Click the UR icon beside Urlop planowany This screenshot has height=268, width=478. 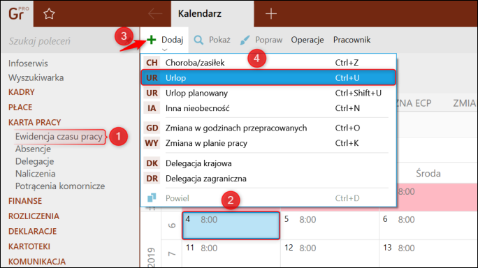pyautogui.click(x=152, y=93)
